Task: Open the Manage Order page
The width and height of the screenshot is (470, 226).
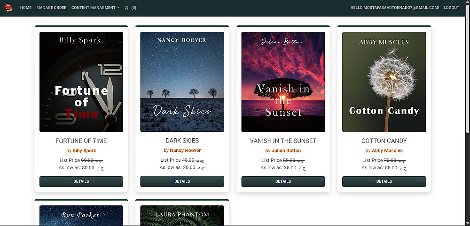Action: coord(52,8)
